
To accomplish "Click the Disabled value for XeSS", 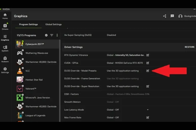I will (111, 35).
